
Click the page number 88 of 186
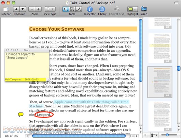click(12, 136)
